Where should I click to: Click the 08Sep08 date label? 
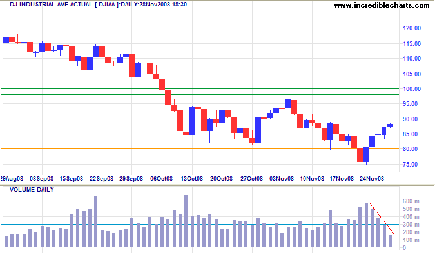click(x=42, y=179)
